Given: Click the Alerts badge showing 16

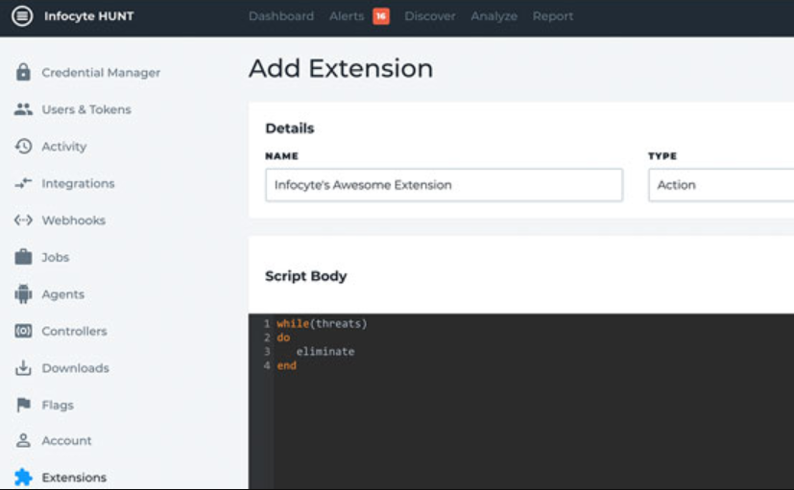Looking at the screenshot, I should pyautogui.click(x=381, y=16).
